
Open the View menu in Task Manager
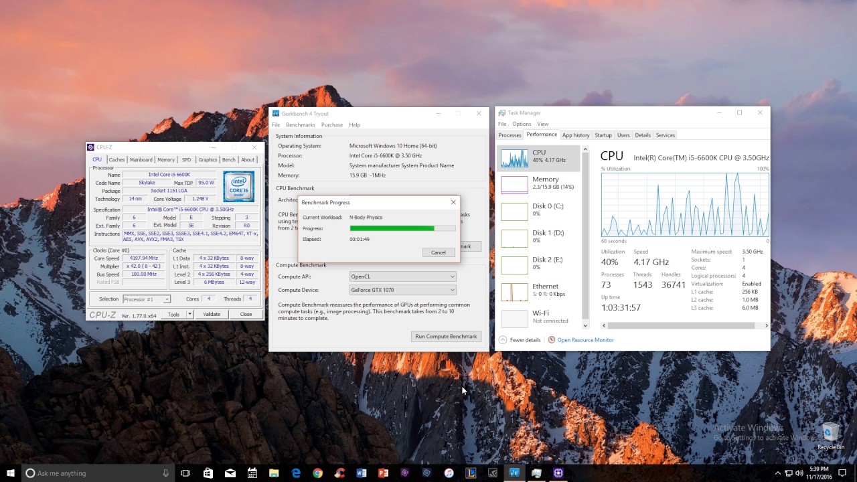[x=543, y=124]
